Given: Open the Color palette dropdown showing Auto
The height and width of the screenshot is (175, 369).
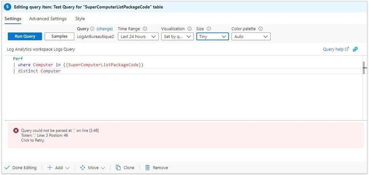Looking at the screenshot, I should (251, 36).
